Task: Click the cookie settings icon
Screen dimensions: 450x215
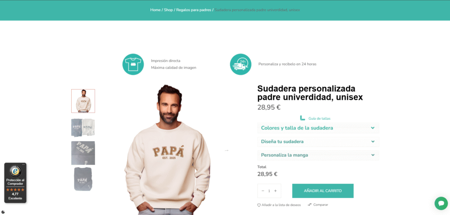Action: click(3, 212)
